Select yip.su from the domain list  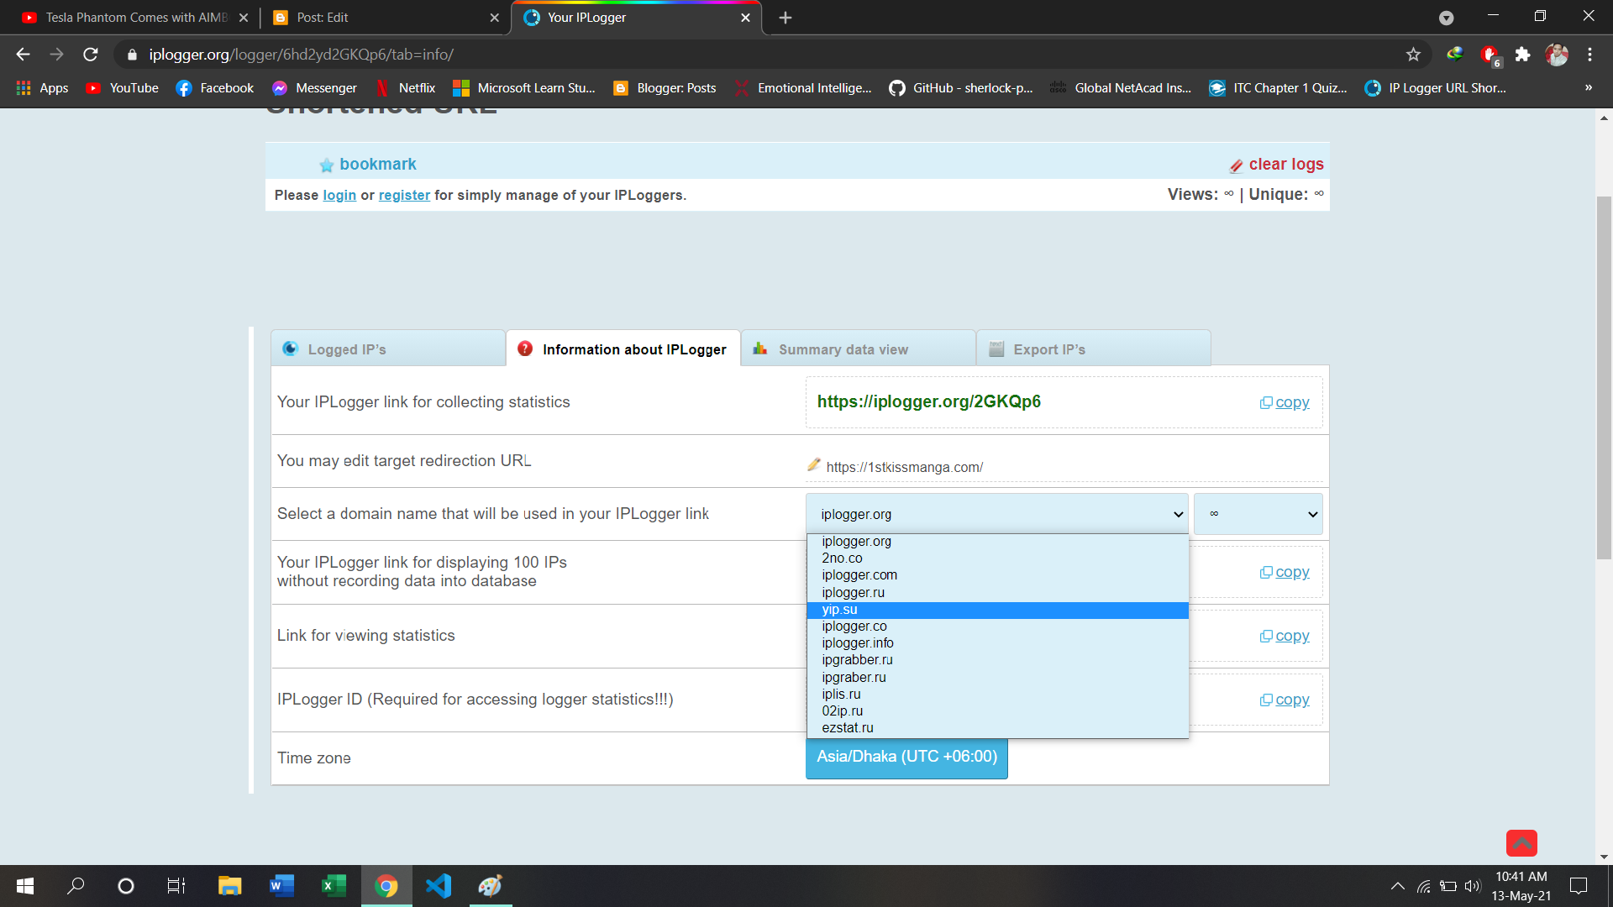pos(840,610)
